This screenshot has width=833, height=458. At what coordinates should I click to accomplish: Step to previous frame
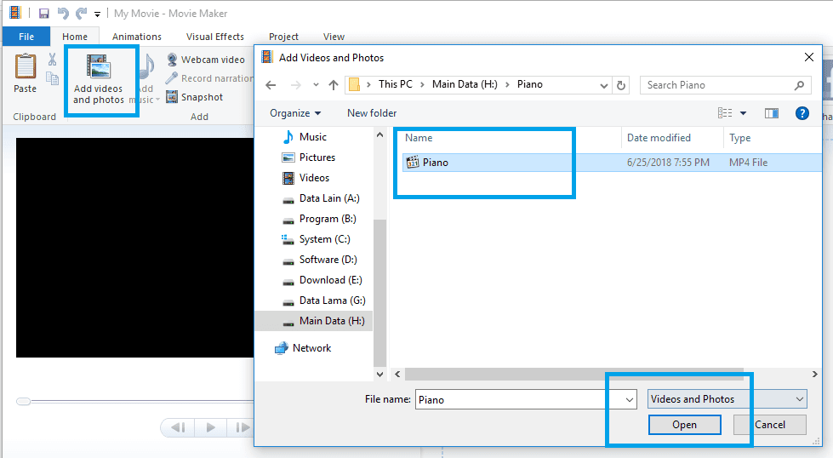178,427
